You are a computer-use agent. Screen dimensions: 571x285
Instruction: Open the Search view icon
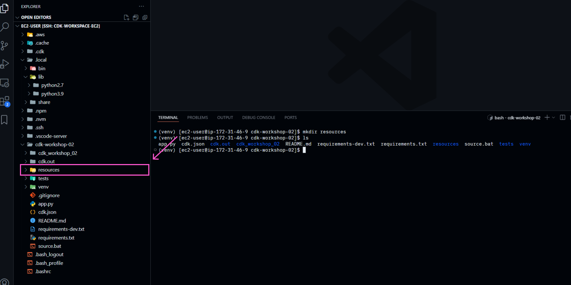4,27
